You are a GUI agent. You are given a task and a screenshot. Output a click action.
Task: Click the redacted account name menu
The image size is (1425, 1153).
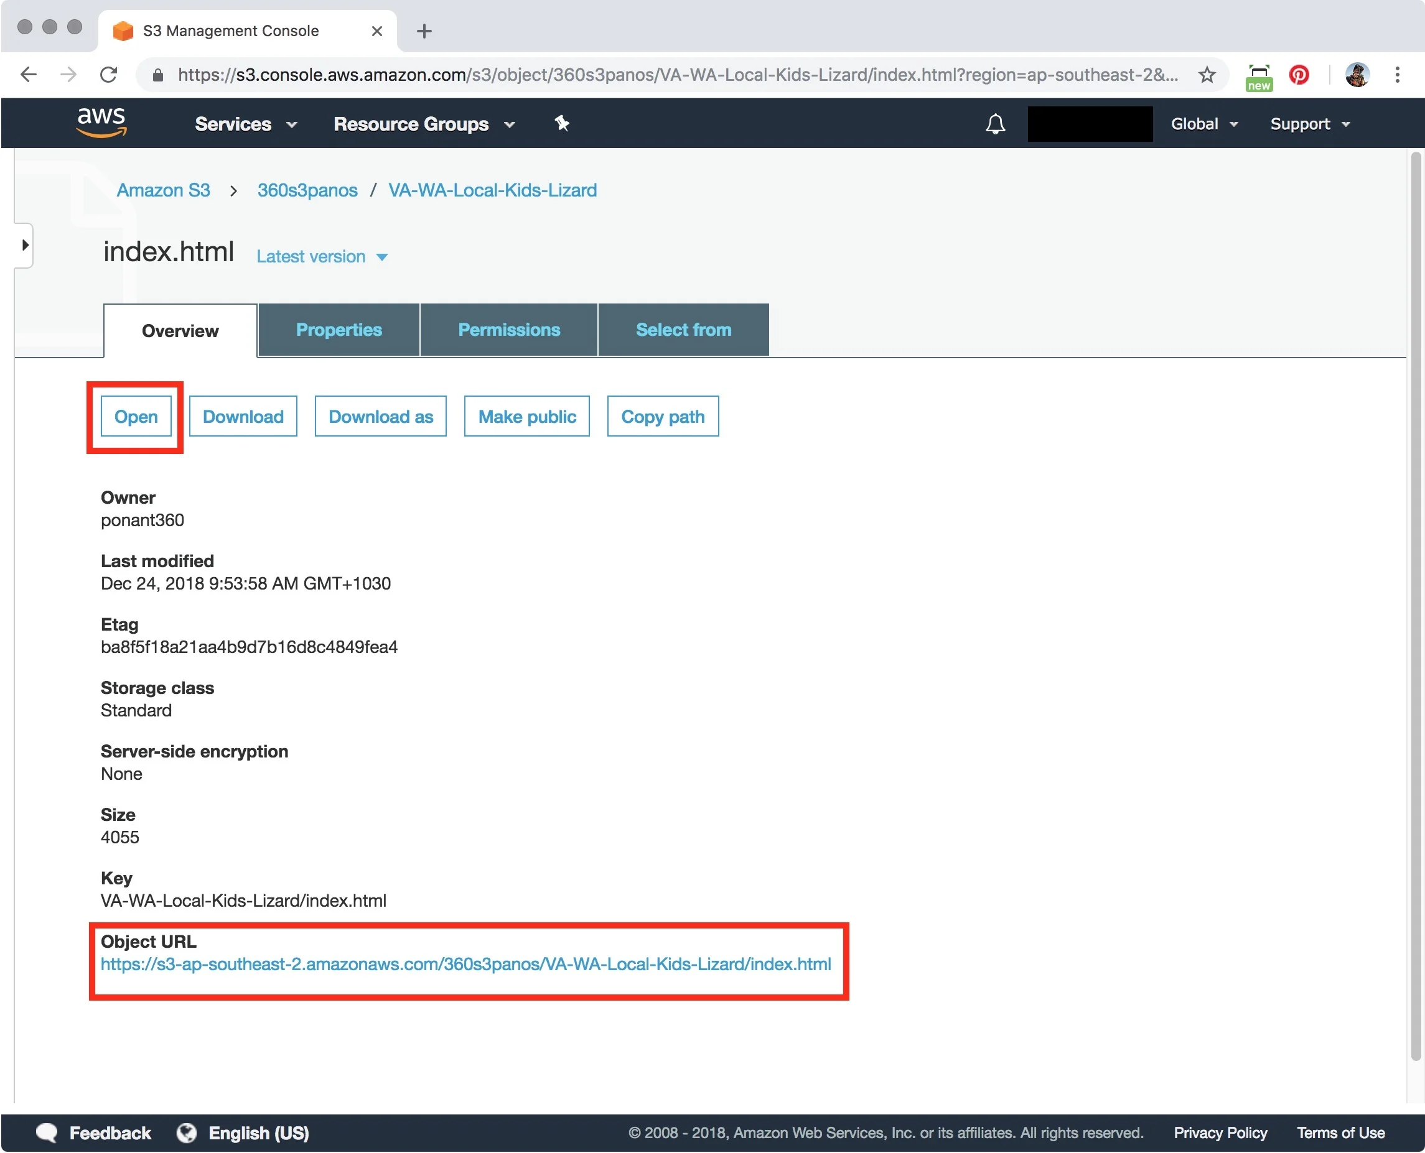click(1090, 124)
